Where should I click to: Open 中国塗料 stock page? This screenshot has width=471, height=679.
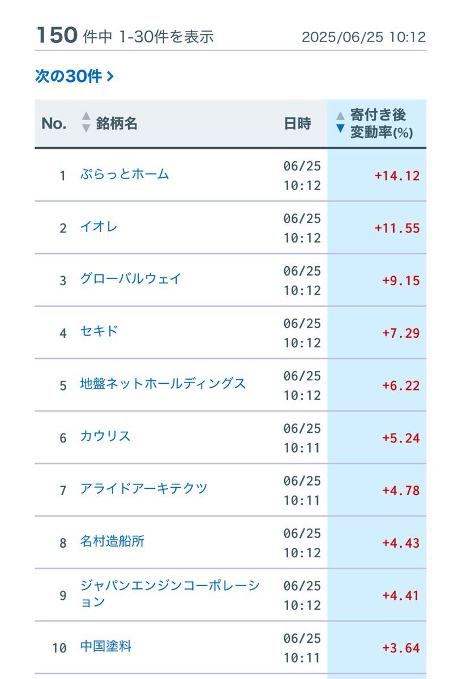[x=106, y=646]
